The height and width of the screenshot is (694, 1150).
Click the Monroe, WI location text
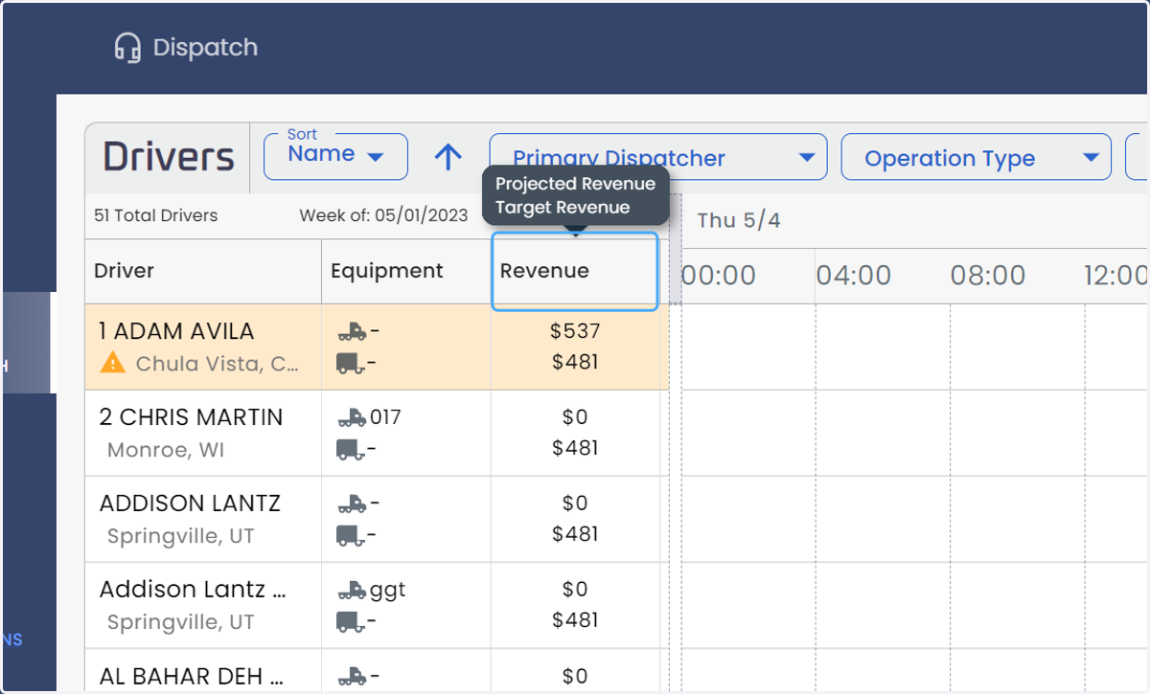(166, 450)
